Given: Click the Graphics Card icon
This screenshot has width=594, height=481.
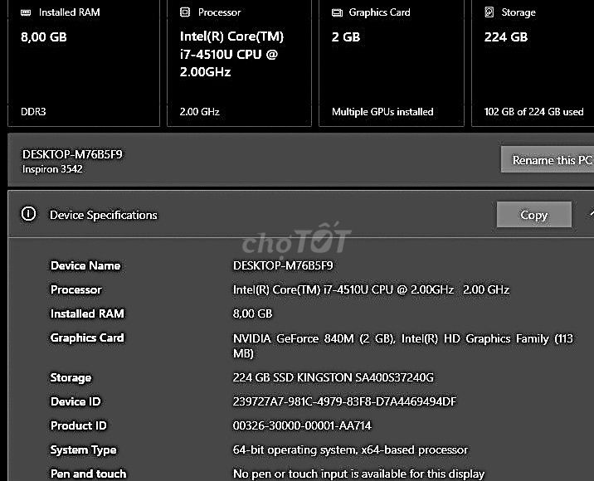Looking at the screenshot, I should pyautogui.click(x=337, y=13).
